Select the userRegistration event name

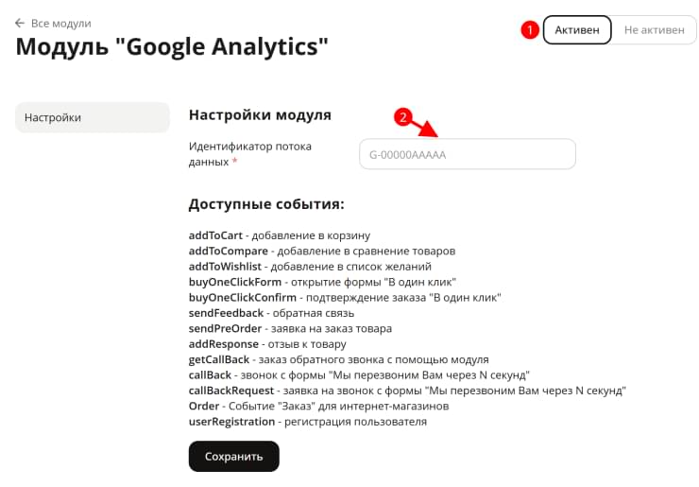pos(231,422)
